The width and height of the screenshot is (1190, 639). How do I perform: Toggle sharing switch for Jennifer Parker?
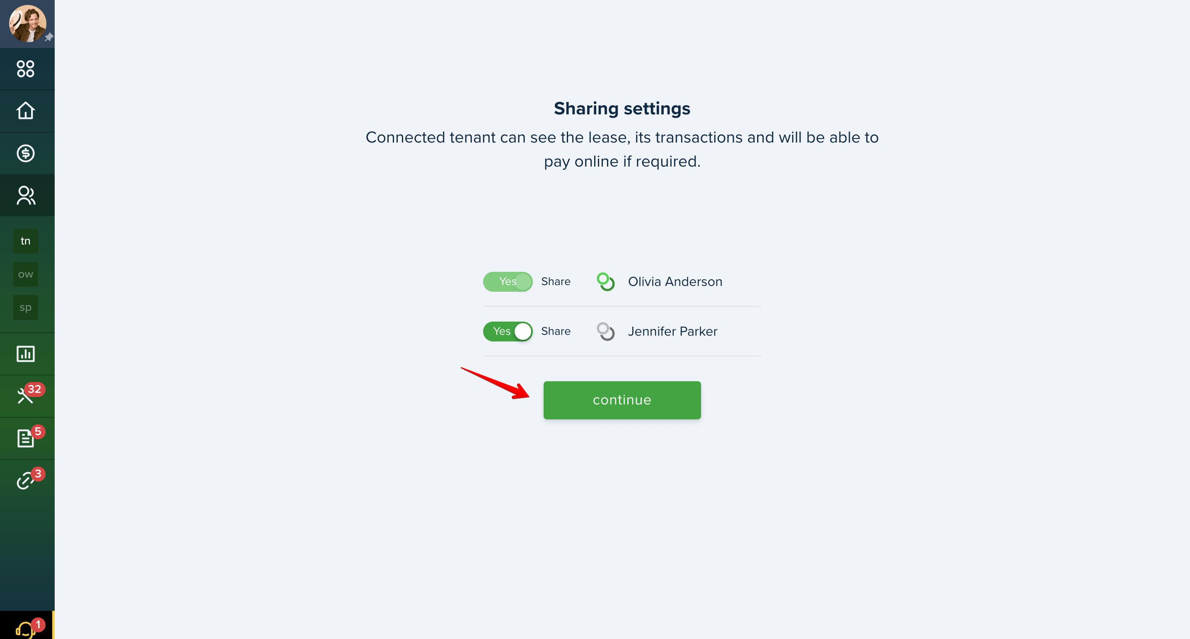tap(508, 331)
